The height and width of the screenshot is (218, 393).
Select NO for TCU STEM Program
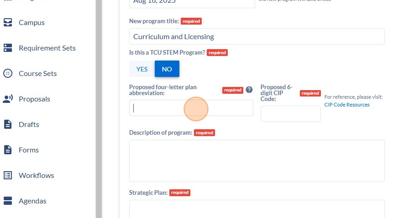pyautogui.click(x=167, y=69)
